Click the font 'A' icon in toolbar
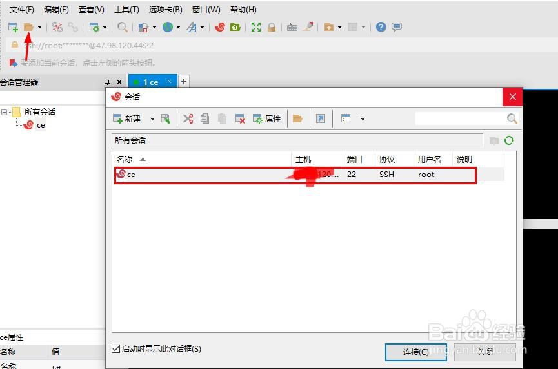 pos(192,27)
